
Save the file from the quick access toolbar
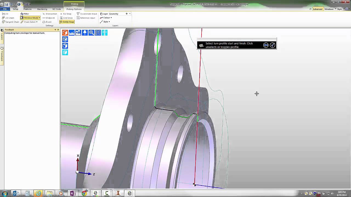click(7, 4)
